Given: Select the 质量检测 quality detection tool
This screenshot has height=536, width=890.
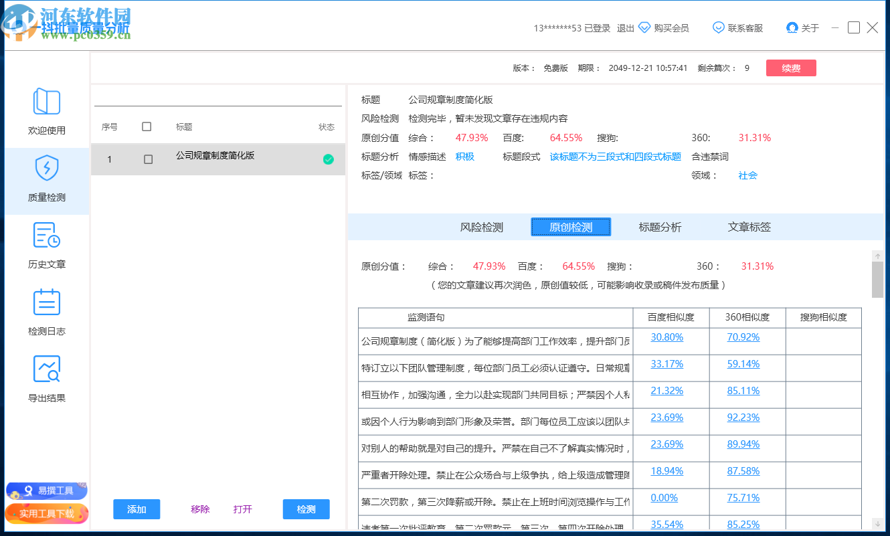Looking at the screenshot, I should (47, 181).
